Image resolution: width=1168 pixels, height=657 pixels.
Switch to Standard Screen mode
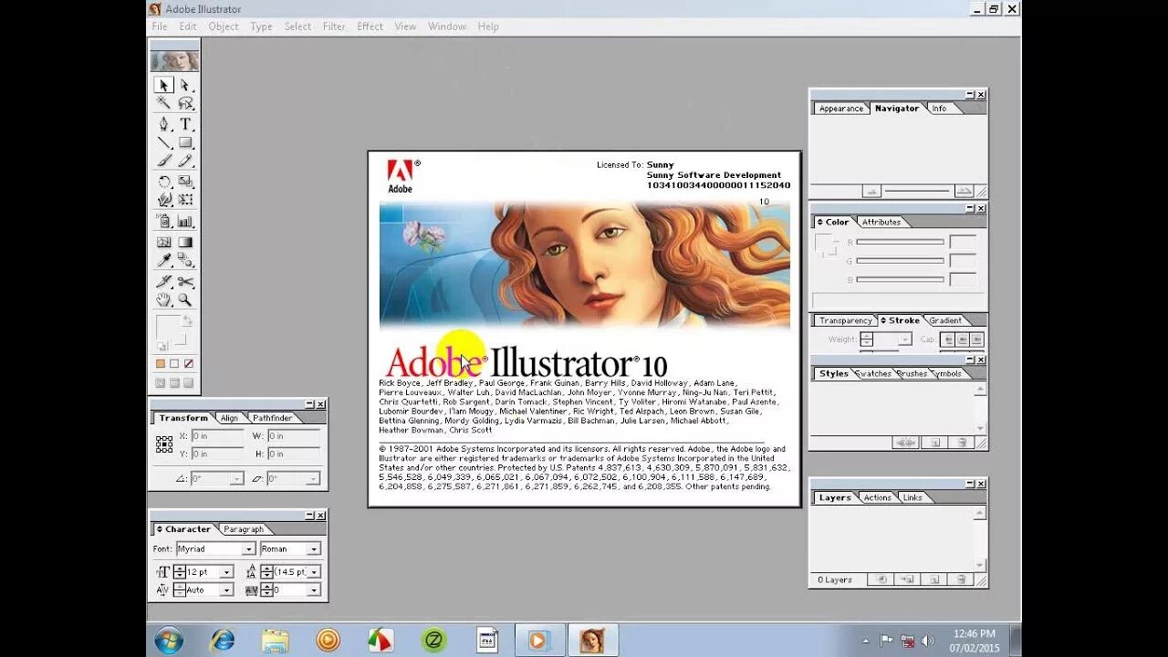(161, 383)
